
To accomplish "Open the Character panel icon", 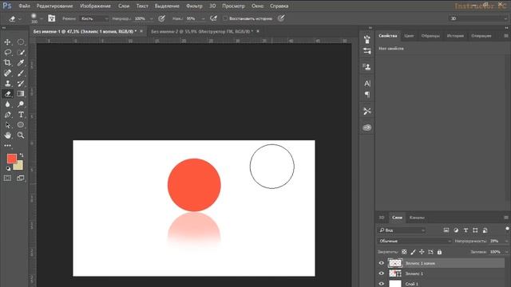I will click(367, 83).
